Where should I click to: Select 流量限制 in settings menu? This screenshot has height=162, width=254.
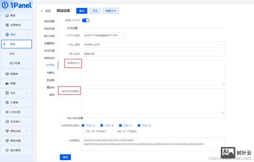[x=49, y=43]
